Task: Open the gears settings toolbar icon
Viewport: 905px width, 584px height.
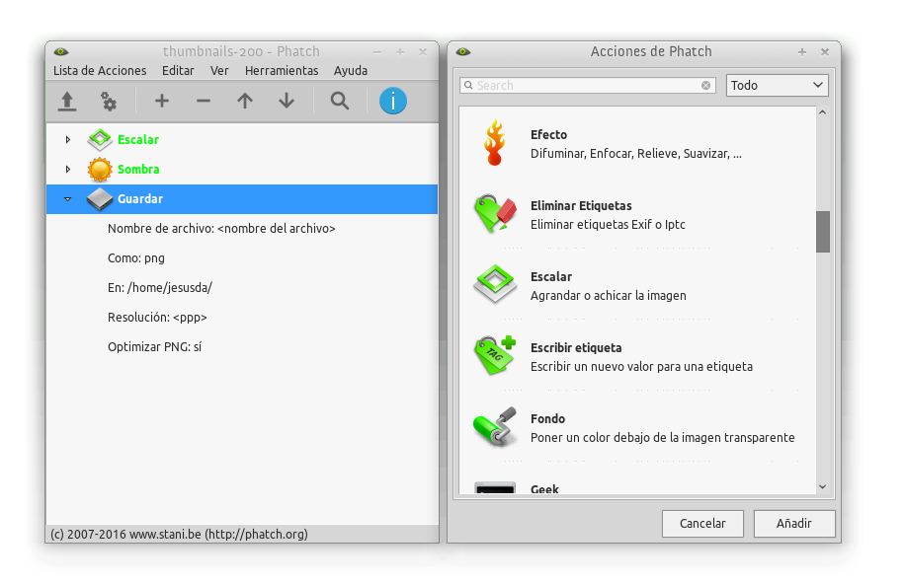Action: 109,102
